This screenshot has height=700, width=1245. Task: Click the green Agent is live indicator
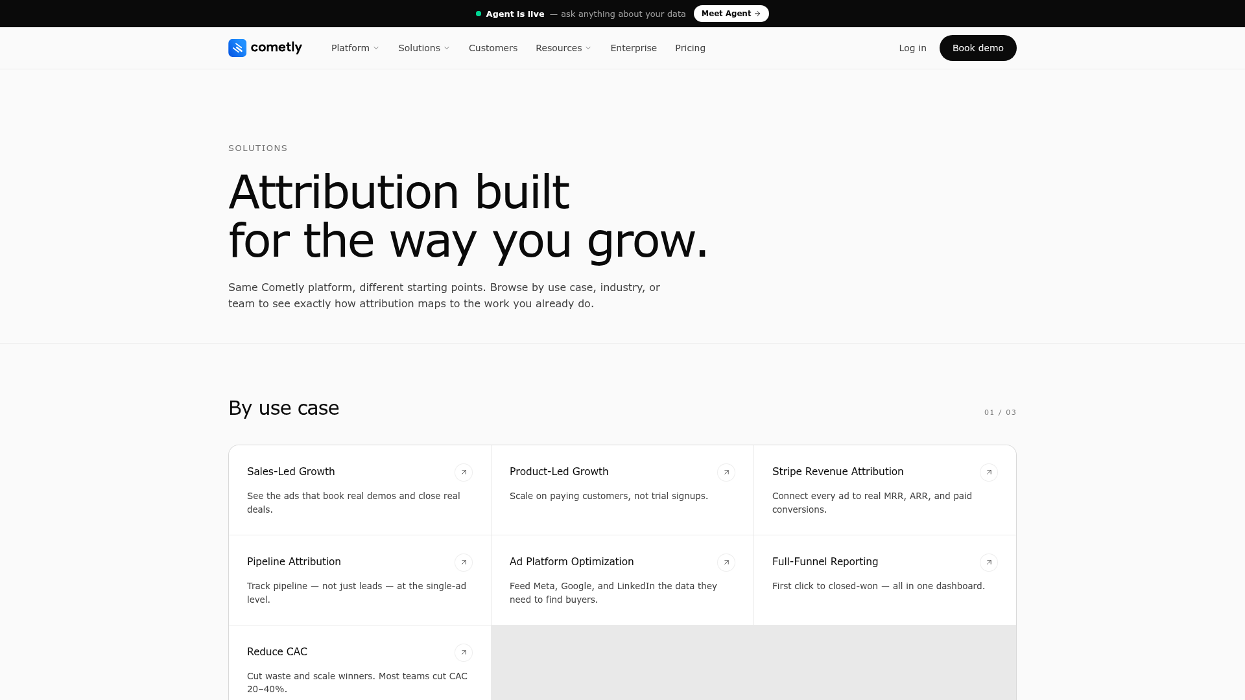[x=479, y=14]
